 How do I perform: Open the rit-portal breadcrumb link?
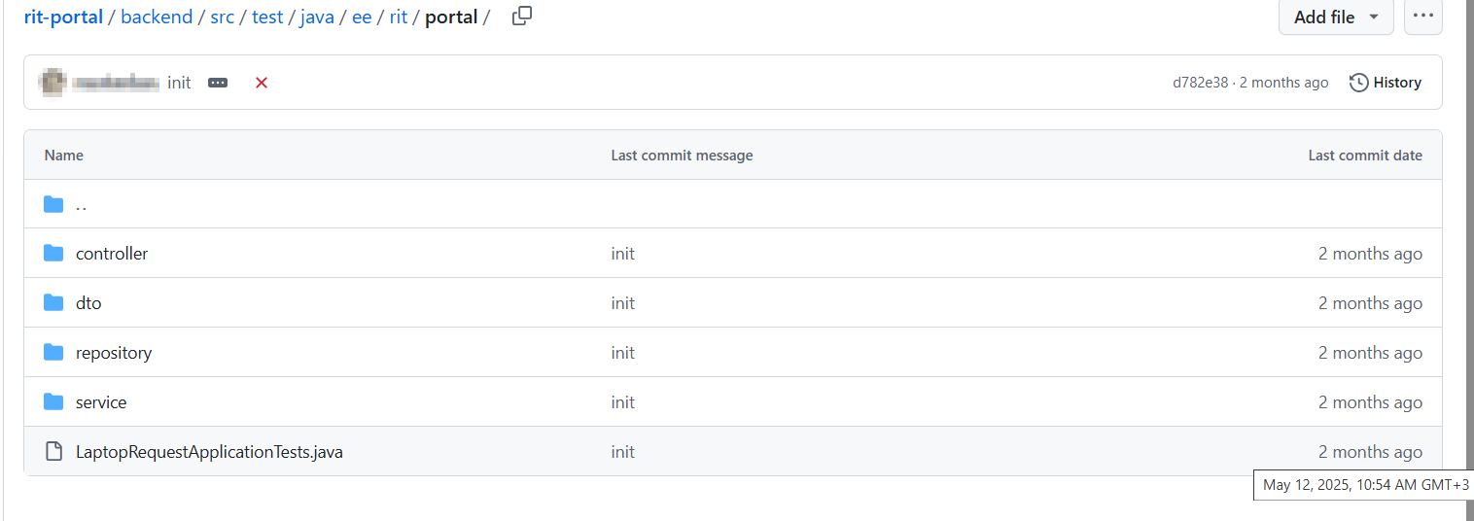[63, 17]
